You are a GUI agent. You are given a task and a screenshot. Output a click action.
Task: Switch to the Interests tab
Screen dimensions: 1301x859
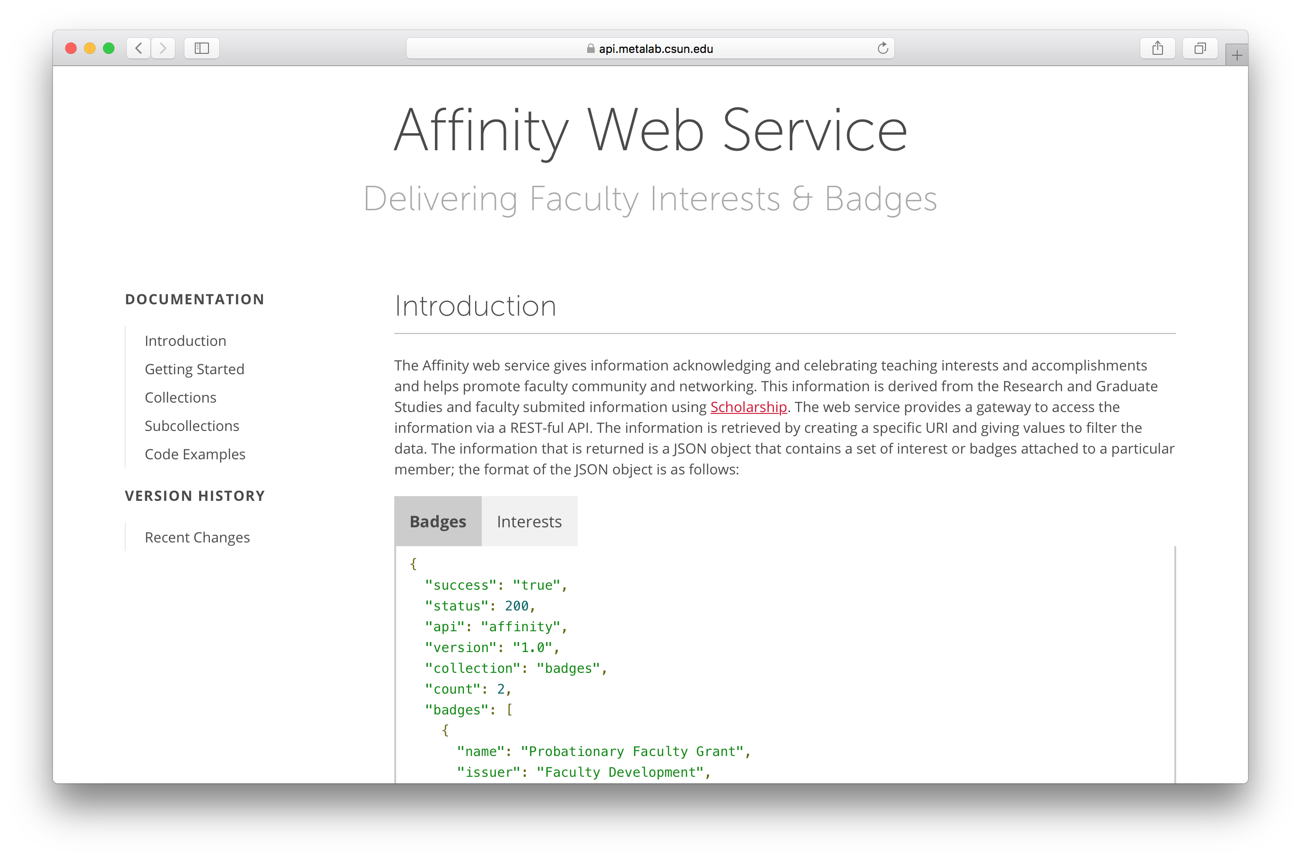point(529,521)
